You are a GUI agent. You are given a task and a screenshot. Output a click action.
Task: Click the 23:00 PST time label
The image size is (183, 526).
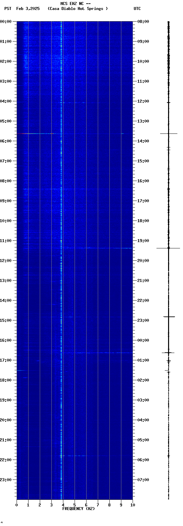[x=6, y=480]
